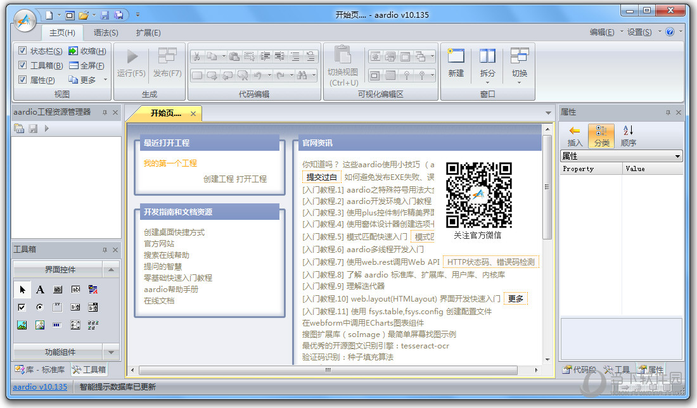Click the undo arrow icon in code editing
This screenshot has width=697, height=408.
(258, 75)
